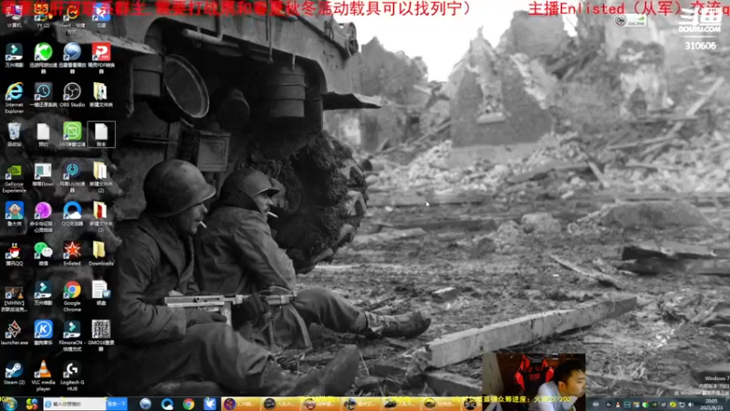Open the one-key system restore clock icon
This screenshot has width=730, height=411.
(x=43, y=95)
